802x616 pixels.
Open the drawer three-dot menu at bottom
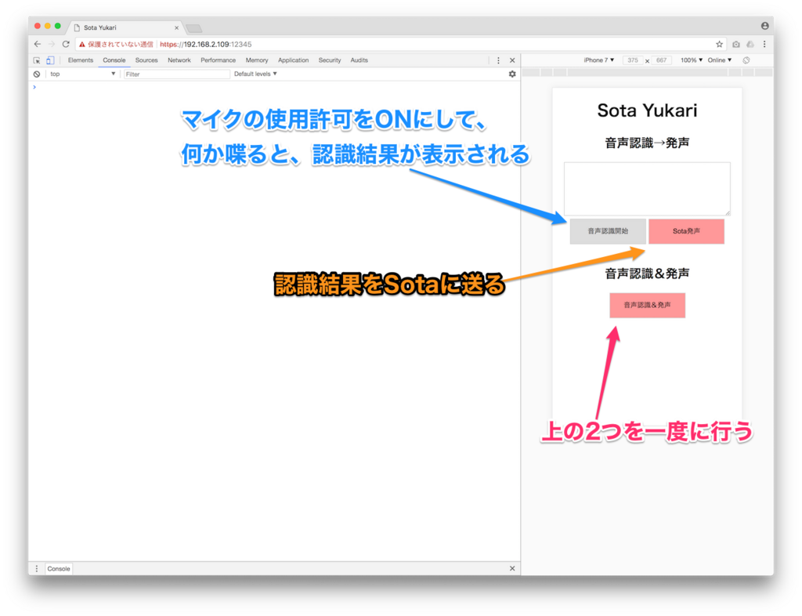37,568
